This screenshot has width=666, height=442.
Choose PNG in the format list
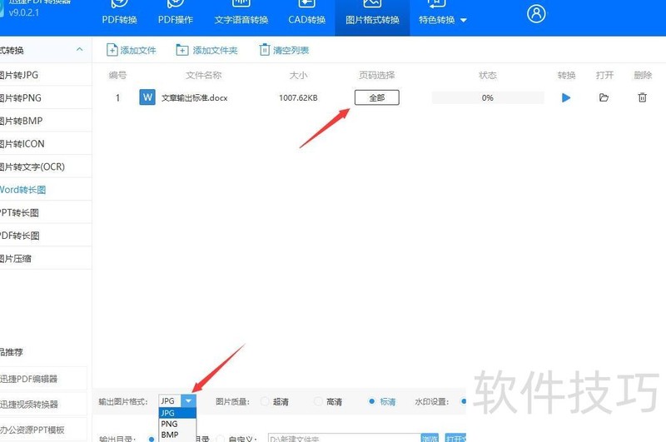[177, 424]
